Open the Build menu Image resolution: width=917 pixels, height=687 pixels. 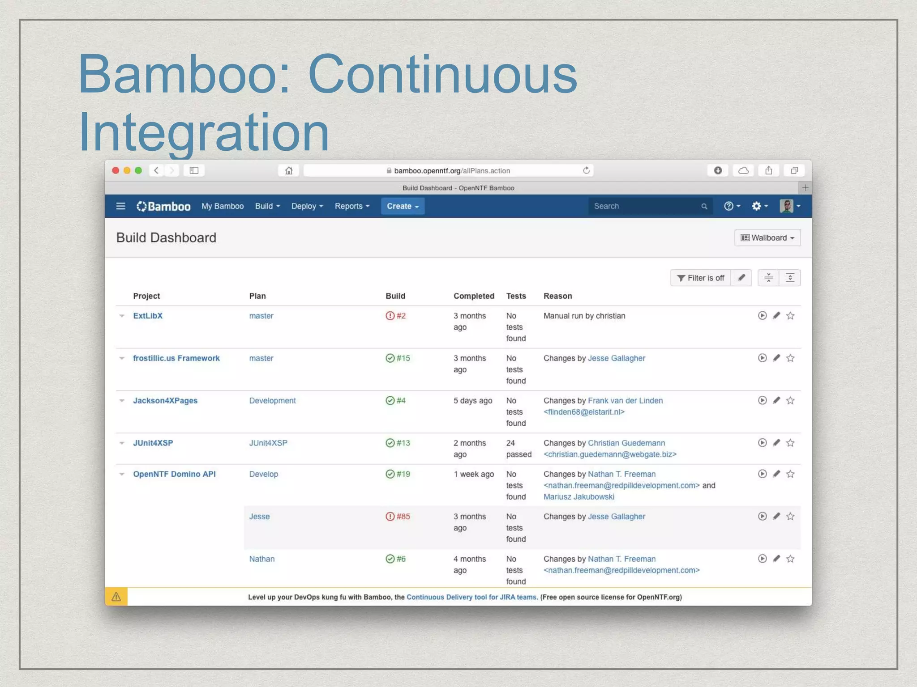(267, 206)
